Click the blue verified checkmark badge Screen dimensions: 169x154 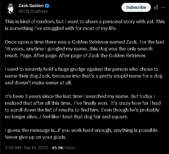tap(47, 6)
